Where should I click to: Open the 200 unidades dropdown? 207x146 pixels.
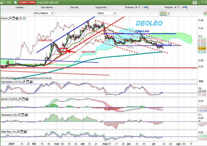[44, 13]
